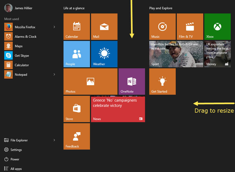Click the Alarms & Clock icon
The image size is (235, 172).
(8, 36)
